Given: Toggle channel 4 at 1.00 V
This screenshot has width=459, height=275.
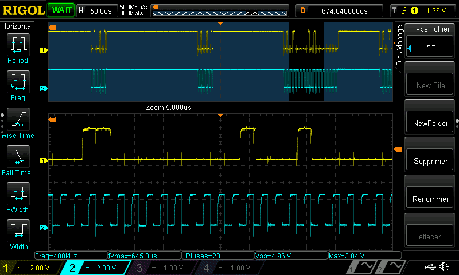Looking at the screenshot, I should tap(230, 268).
